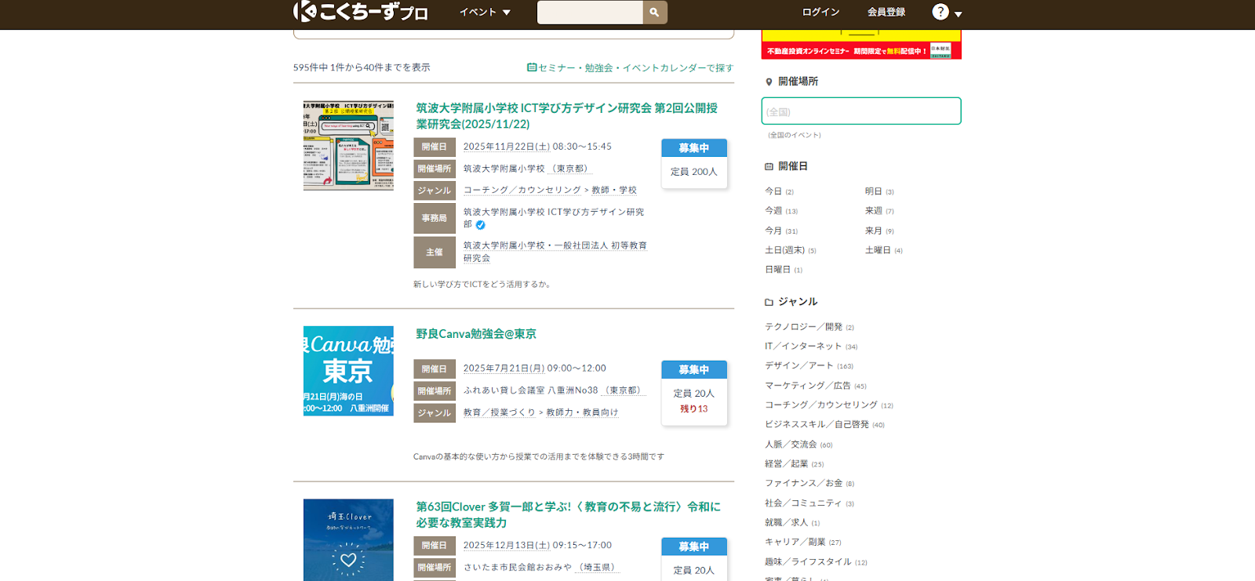Focus the header search field
This screenshot has height=581, width=1255.
590,12
